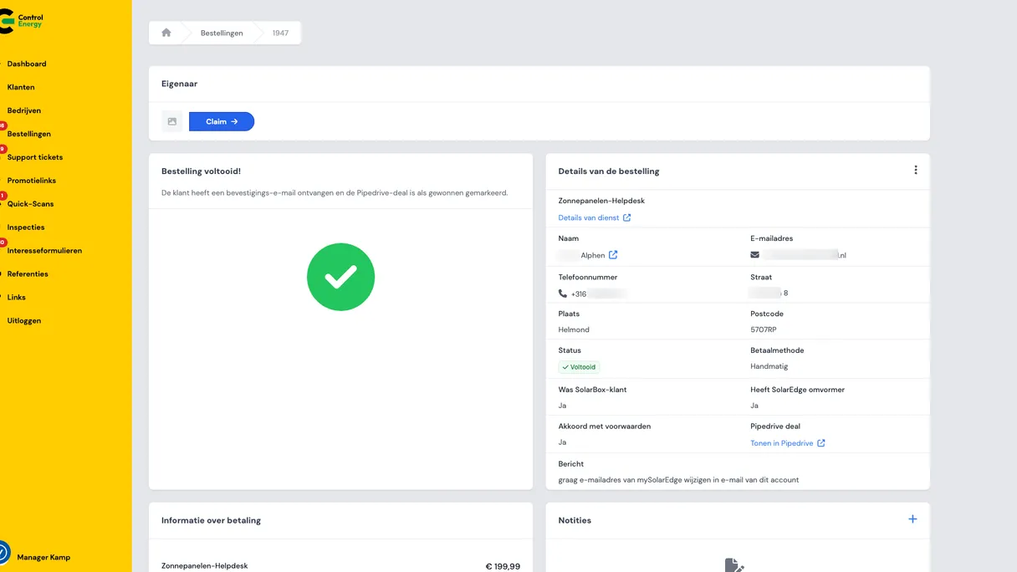This screenshot has width=1017, height=572.
Task: Open Bedrijven in sidebar
Action: [24, 110]
